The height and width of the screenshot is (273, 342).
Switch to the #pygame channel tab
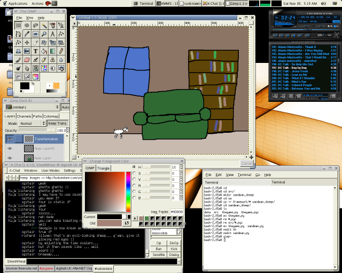[x=46, y=268]
